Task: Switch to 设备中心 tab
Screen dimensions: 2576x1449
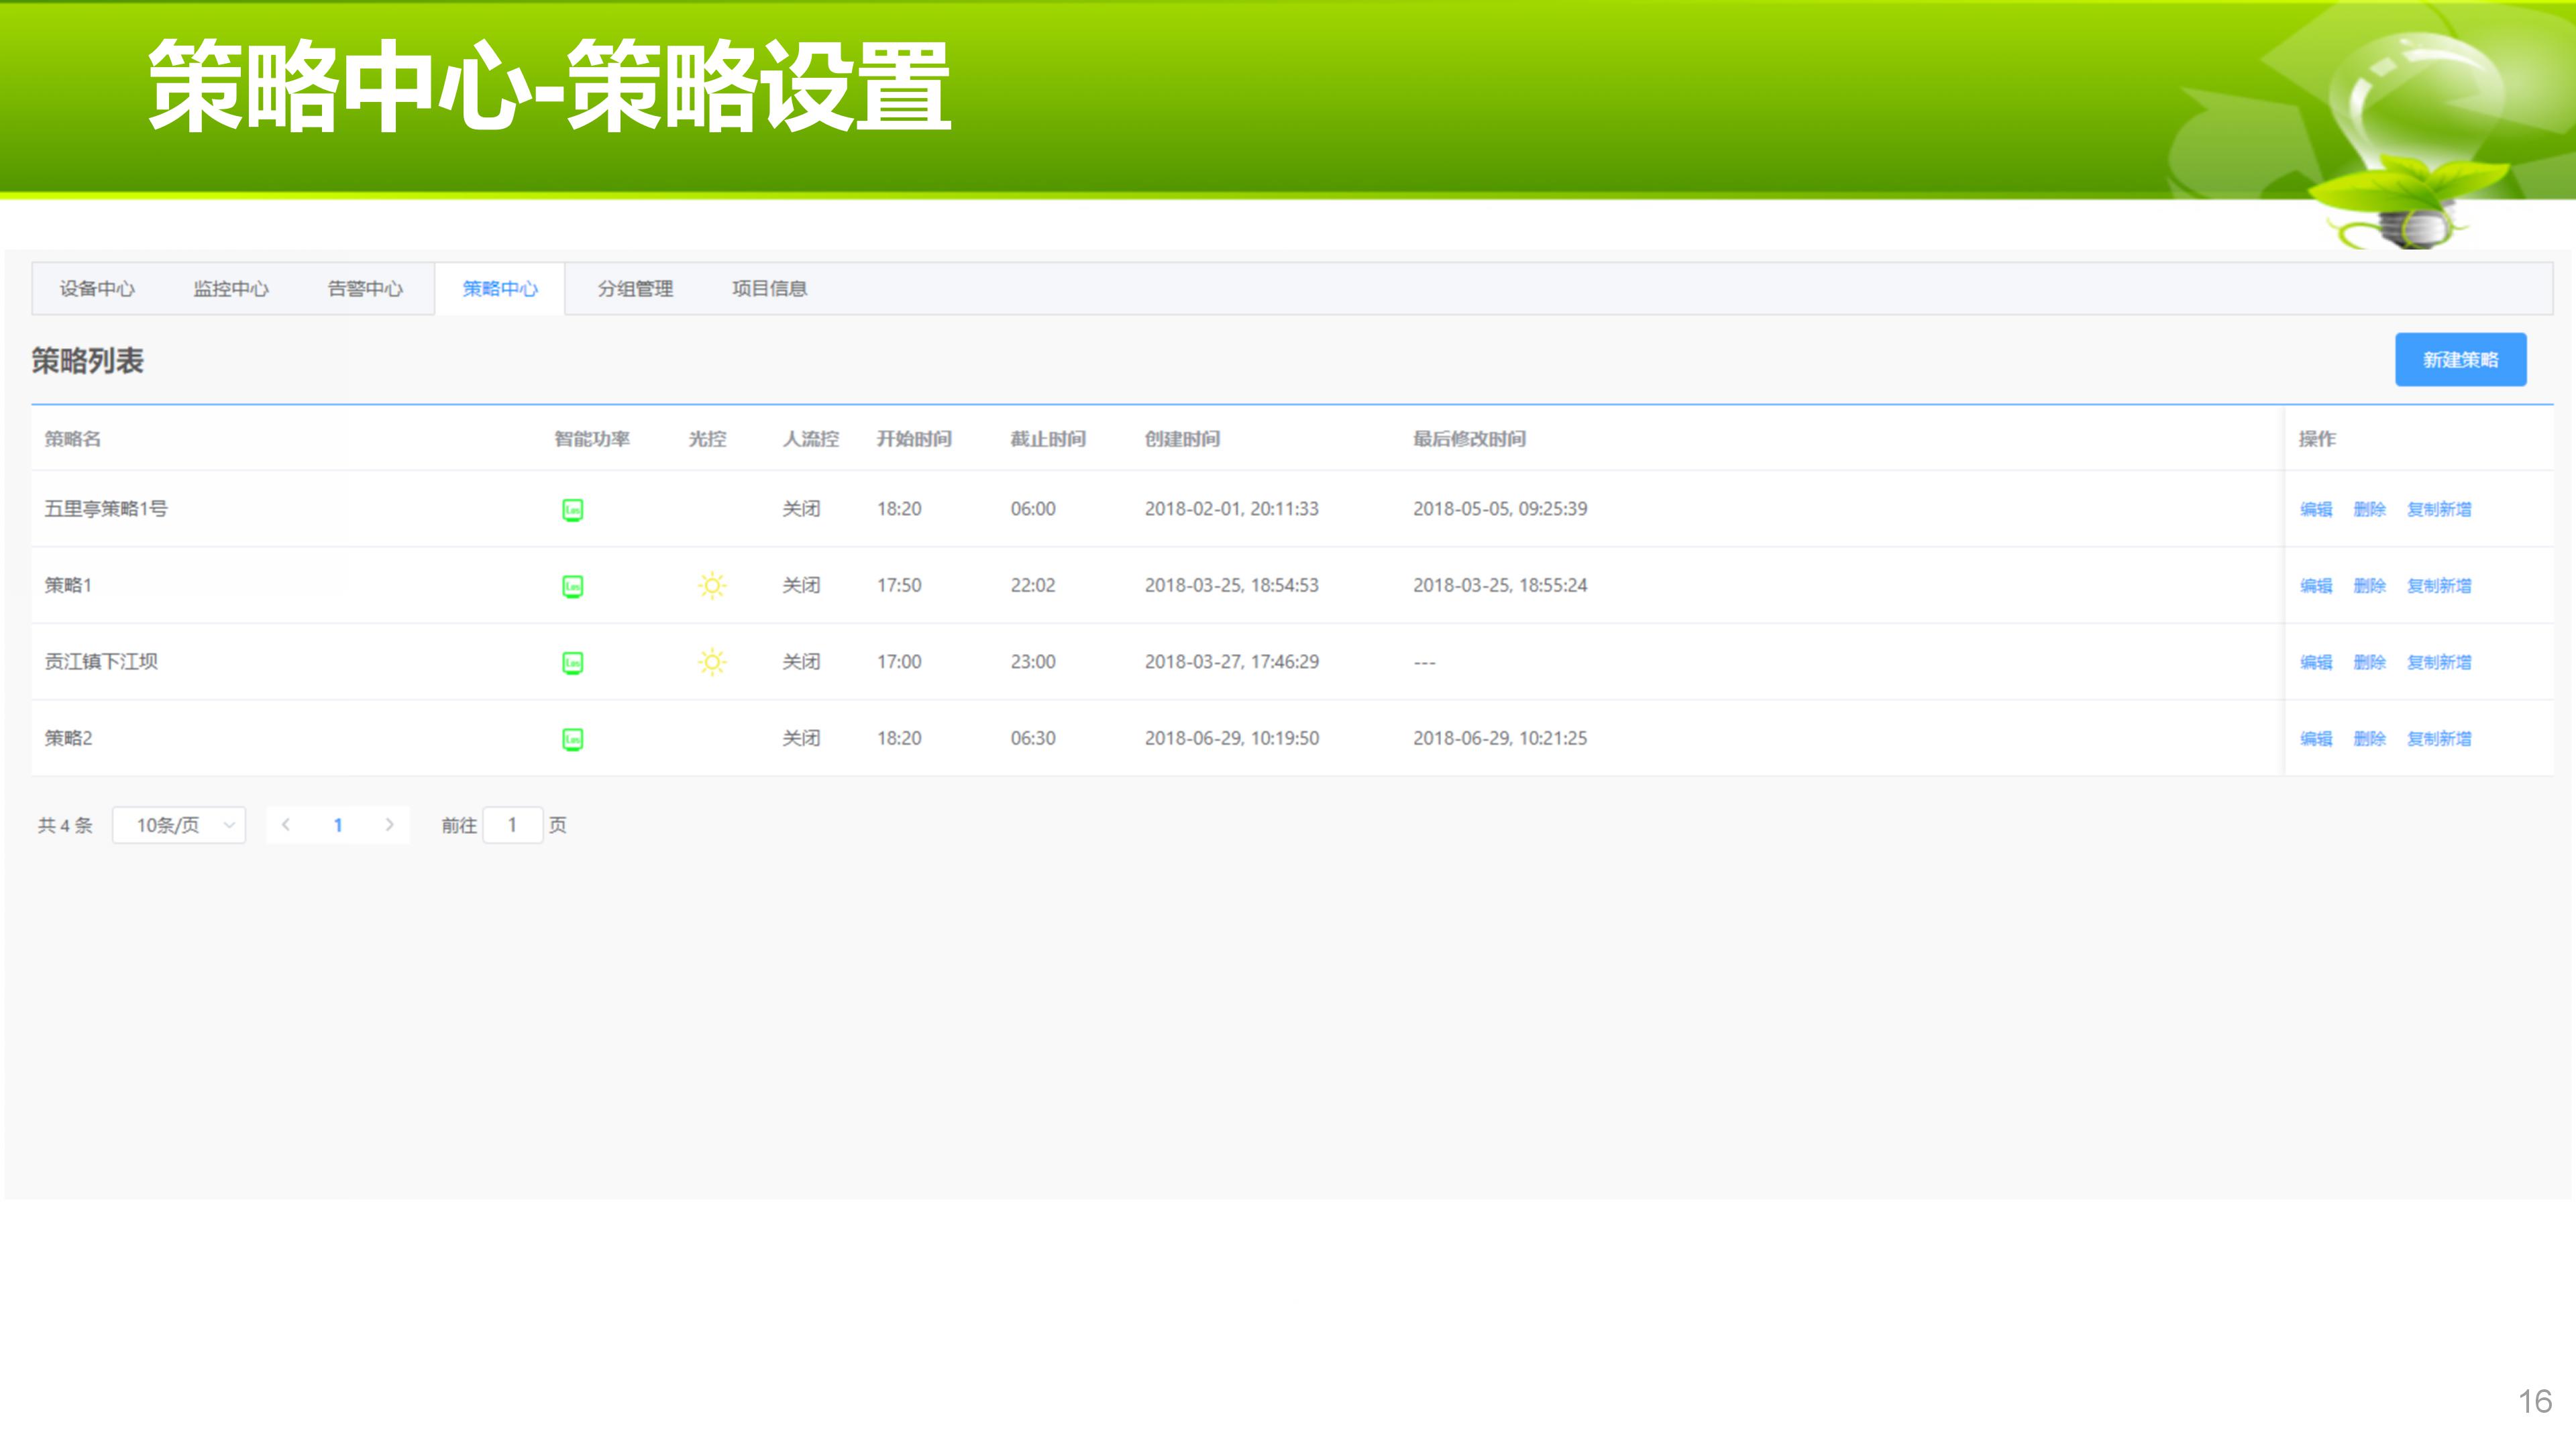Action: point(97,289)
